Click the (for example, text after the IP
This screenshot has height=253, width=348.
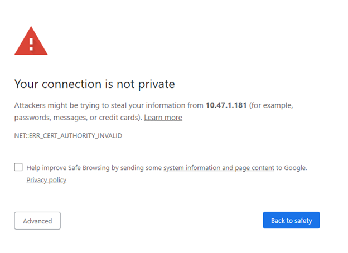pos(271,105)
